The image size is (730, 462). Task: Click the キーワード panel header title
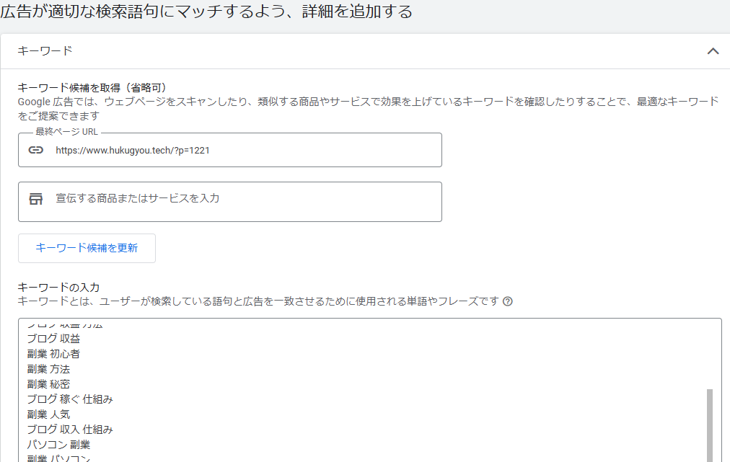pos(45,51)
